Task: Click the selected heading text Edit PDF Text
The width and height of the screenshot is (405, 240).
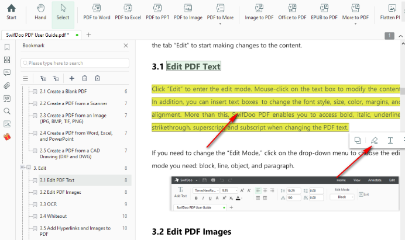Action: point(194,66)
